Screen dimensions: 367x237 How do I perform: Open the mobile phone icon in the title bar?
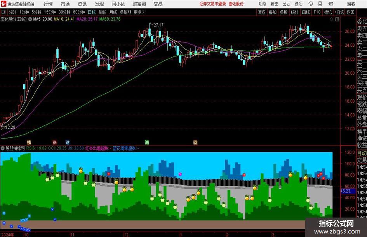click(320, 4)
